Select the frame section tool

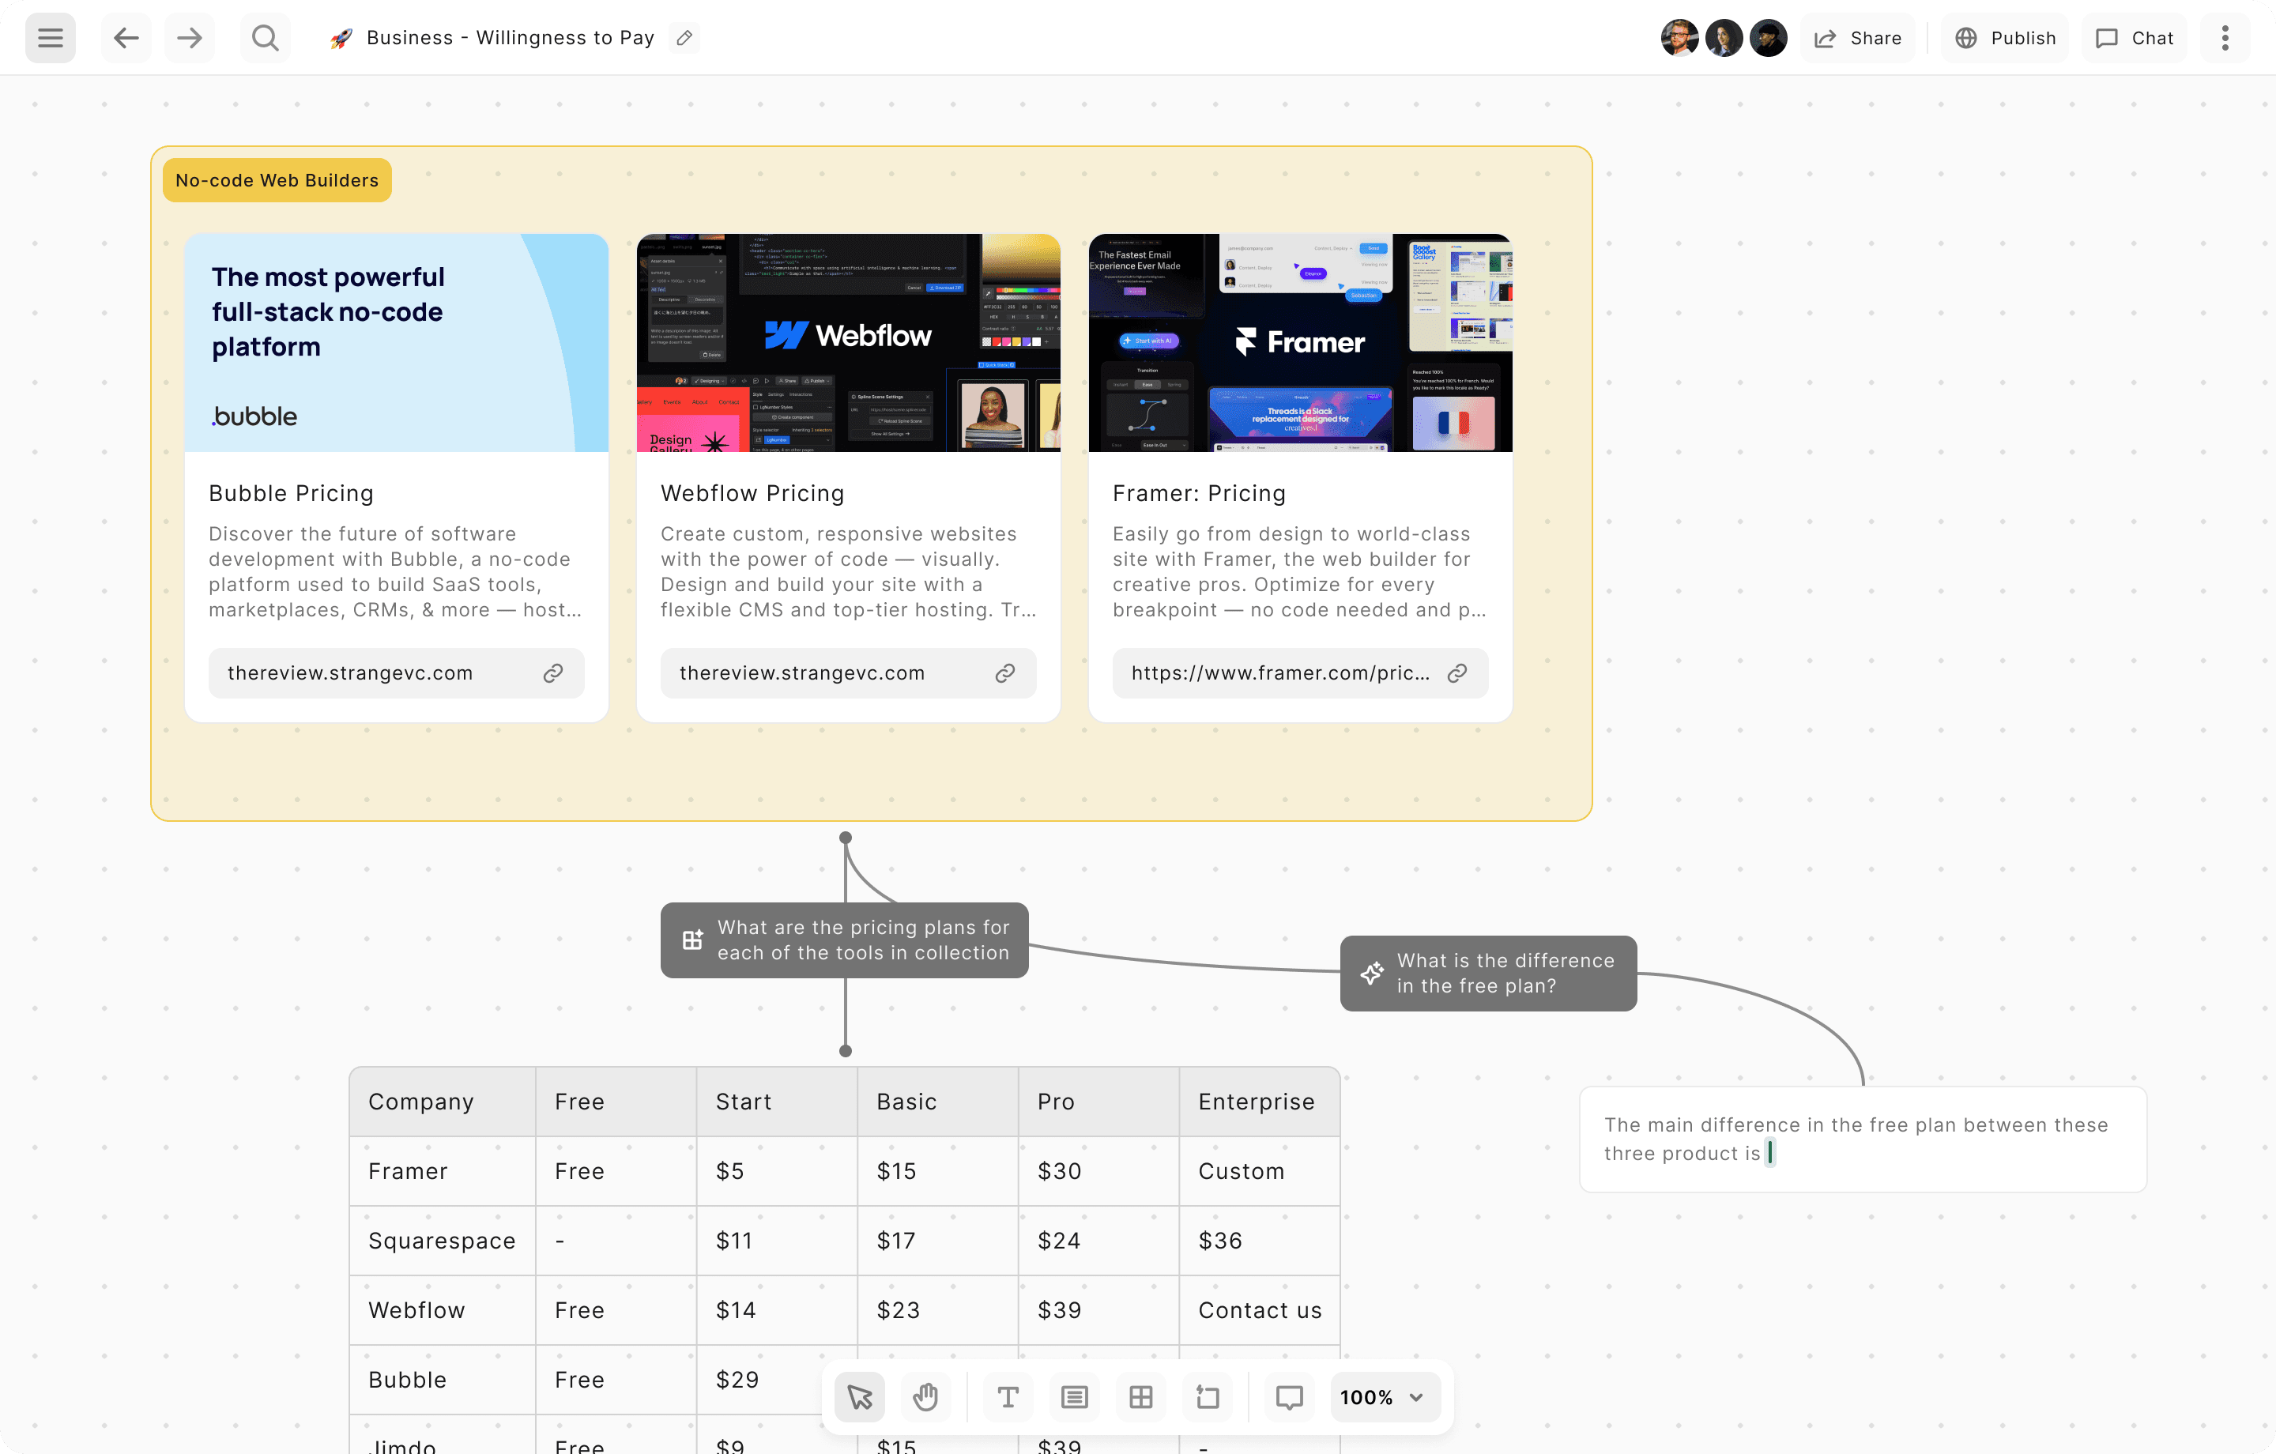1207,1396
